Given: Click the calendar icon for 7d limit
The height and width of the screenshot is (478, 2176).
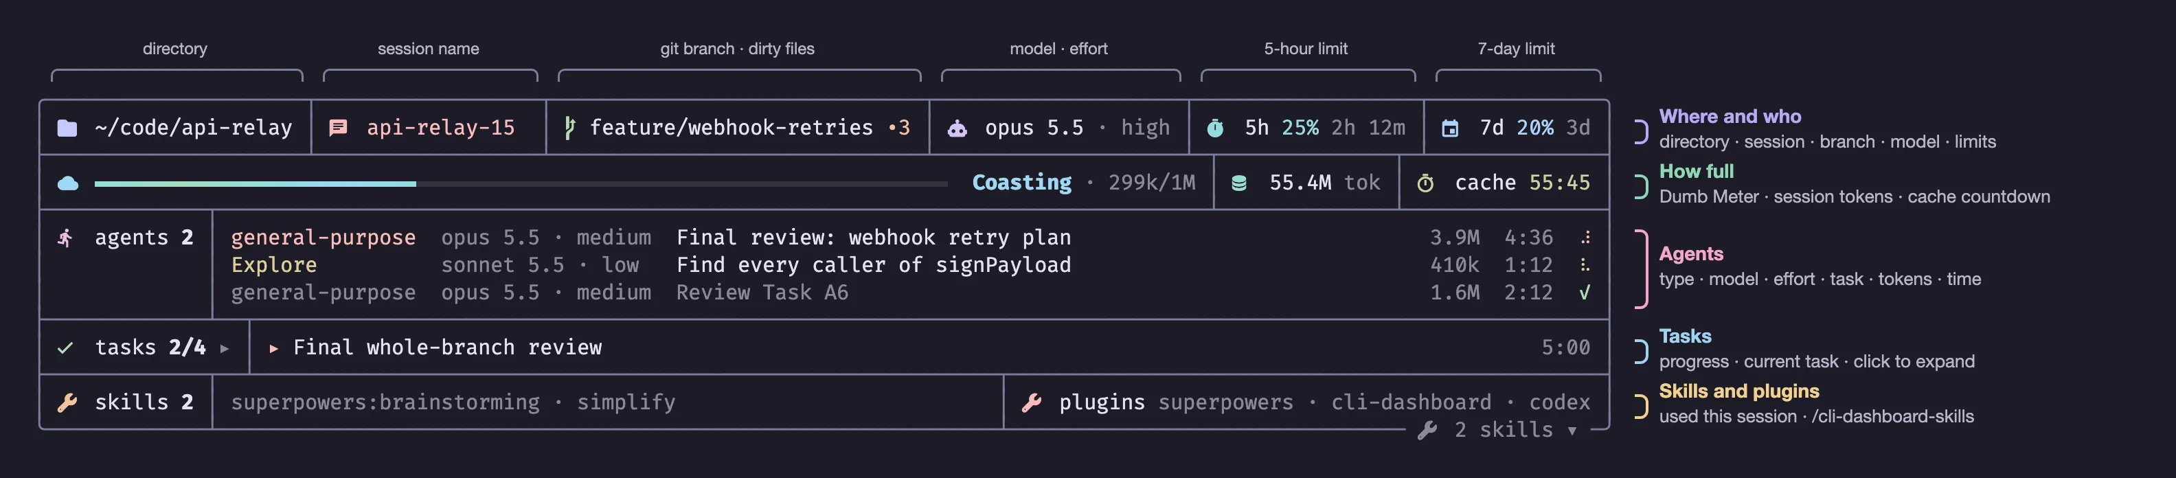Looking at the screenshot, I should pos(1449,128).
